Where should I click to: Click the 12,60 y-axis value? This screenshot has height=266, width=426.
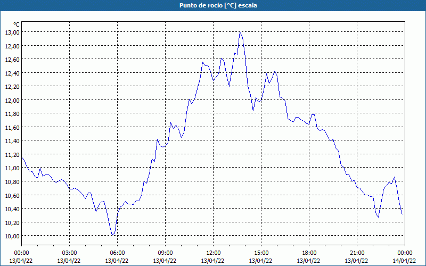click(x=12, y=60)
